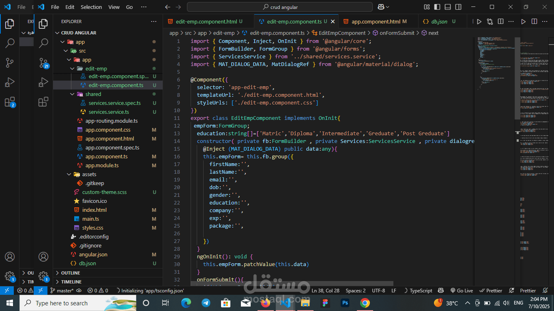
Task: Open Extensions view in front window activity bar
Action: click(43, 102)
